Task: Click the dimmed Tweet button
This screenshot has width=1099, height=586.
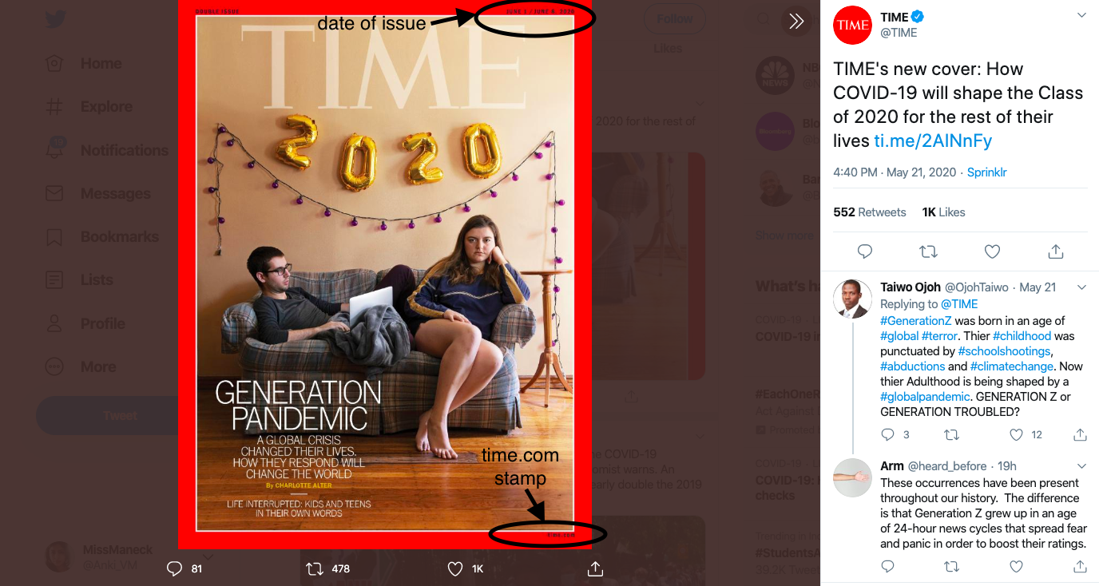Action: tap(107, 415)
